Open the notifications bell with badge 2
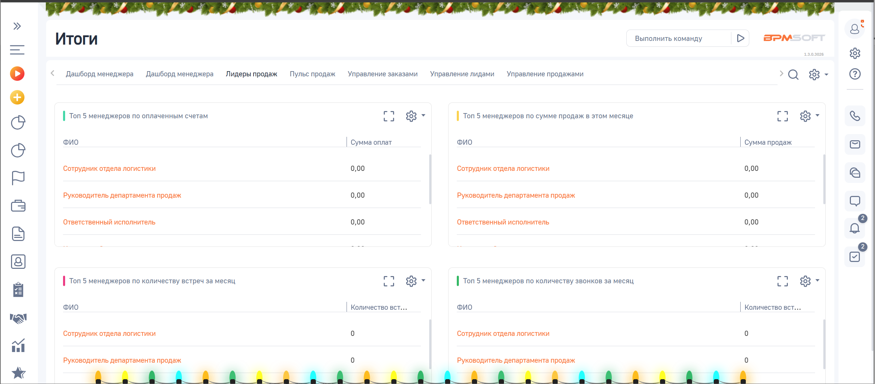This screenshot has height=384, width=875. [x=855, y=228]
